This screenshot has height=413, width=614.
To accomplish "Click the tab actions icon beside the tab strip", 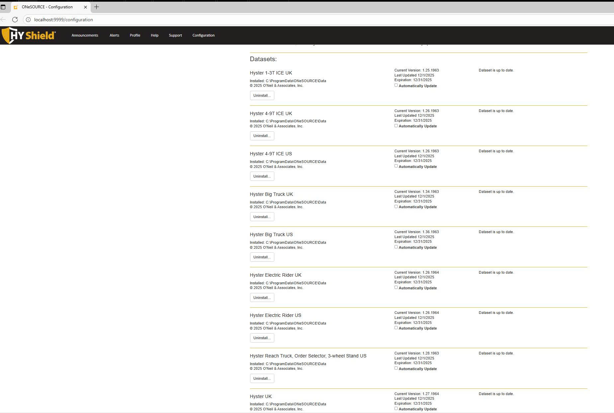I will click(x=3, y=7).
